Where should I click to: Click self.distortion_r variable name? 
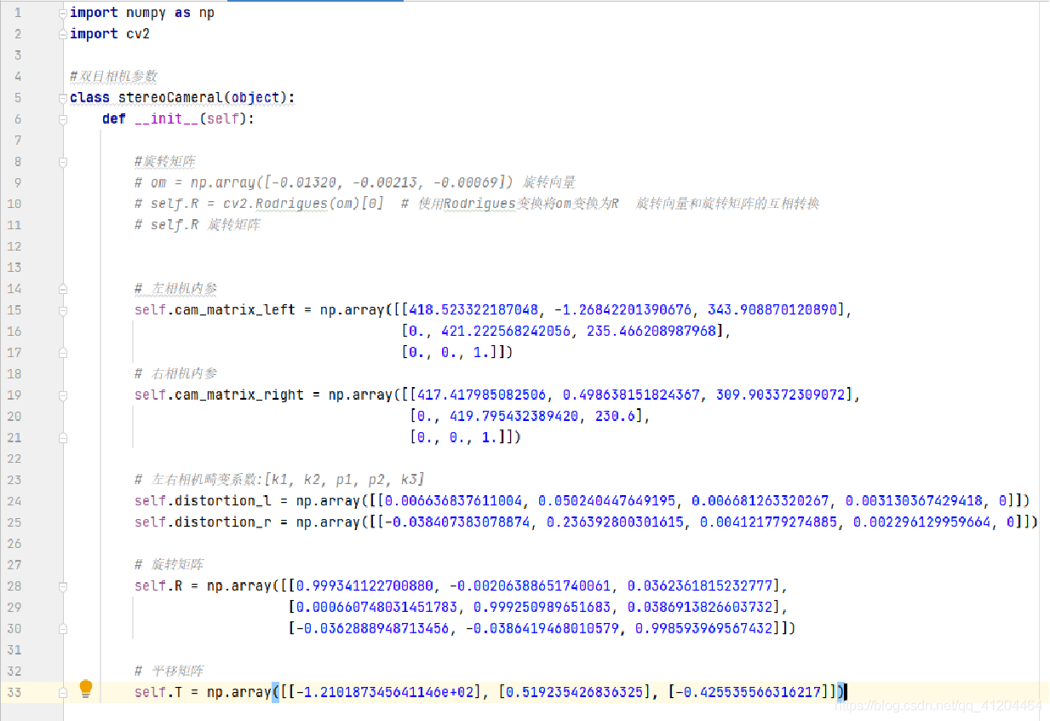coord(203,522)
